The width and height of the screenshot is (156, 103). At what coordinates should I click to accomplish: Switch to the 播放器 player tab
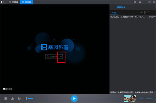pos(26,2)
